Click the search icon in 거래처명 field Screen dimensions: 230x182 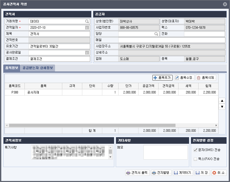[87, 21]
